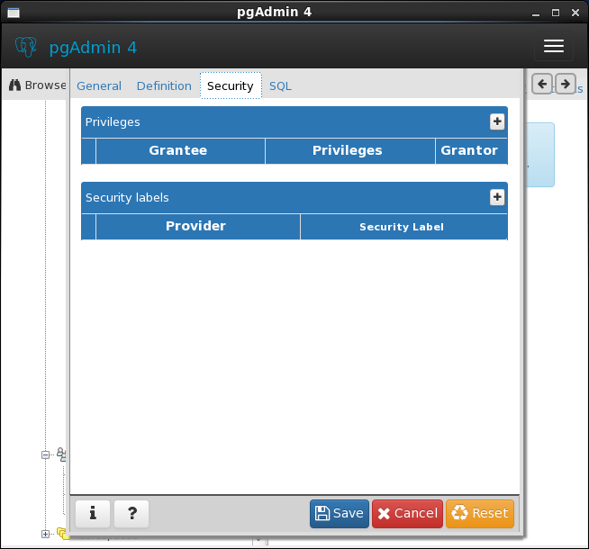Screen dimensions: 589x549
Task: Switch to the General tab
Action: coord(99,85)
